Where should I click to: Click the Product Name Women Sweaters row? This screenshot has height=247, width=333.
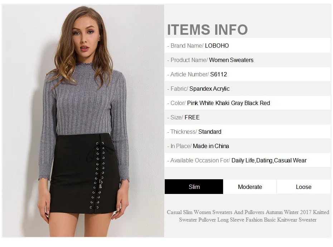(x=248, y=60)
